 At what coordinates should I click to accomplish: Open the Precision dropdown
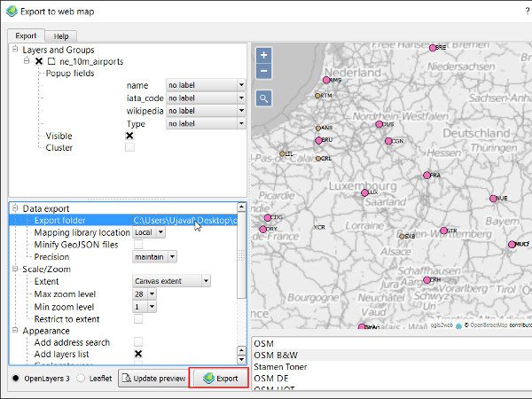tap(154, 257)
